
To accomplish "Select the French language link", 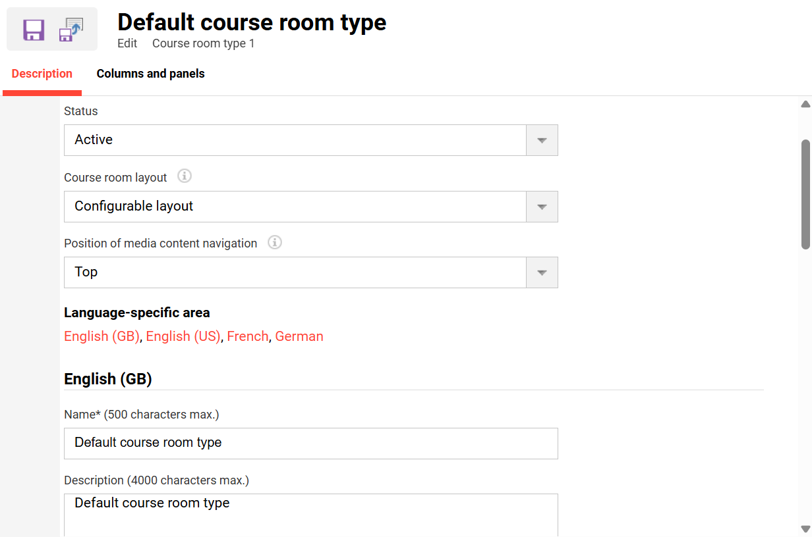I will click(248, 336).
